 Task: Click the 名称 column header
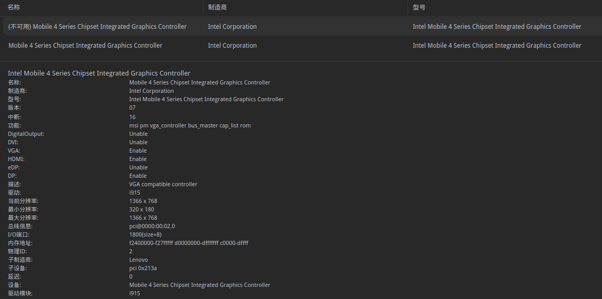tap(14, 7)
